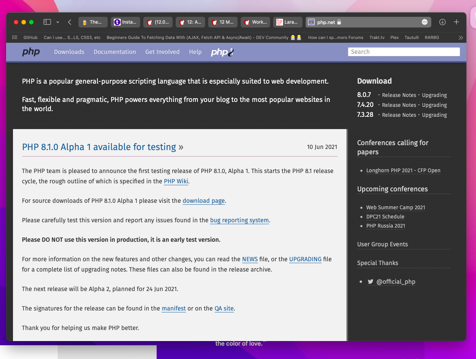
Task: Open the 'How can I sp...mors Forums' bookmark
Action: 336,37
